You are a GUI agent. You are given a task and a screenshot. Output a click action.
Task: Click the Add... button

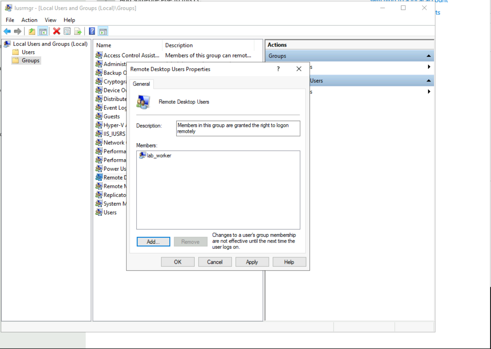pos(154,242)
